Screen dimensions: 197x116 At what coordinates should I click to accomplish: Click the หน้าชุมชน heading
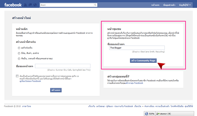click(114, 29)
